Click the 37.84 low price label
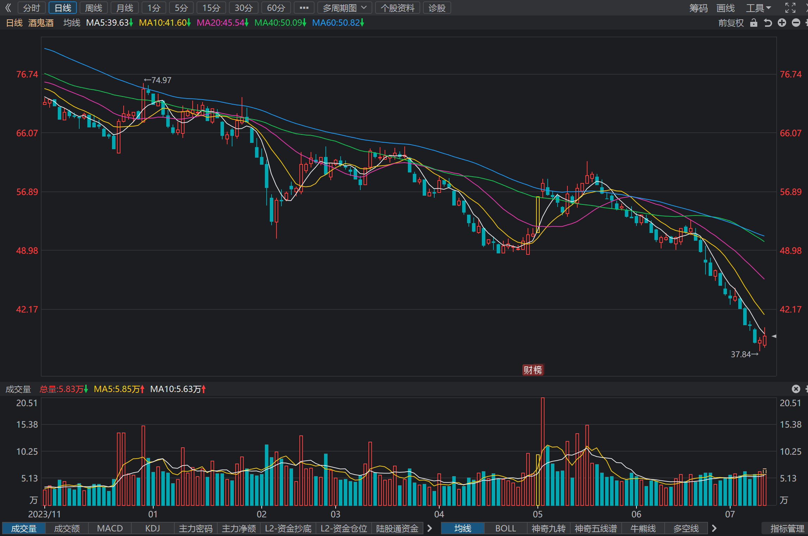Screen dimensions: 808x536 [744, 354]
